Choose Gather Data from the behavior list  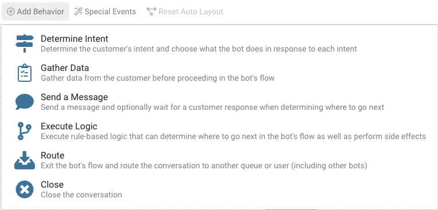point(65,68)
